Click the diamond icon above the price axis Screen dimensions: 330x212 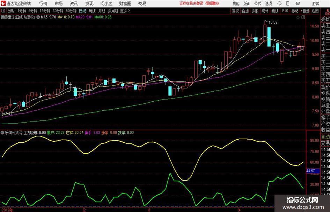coord(298,17)
